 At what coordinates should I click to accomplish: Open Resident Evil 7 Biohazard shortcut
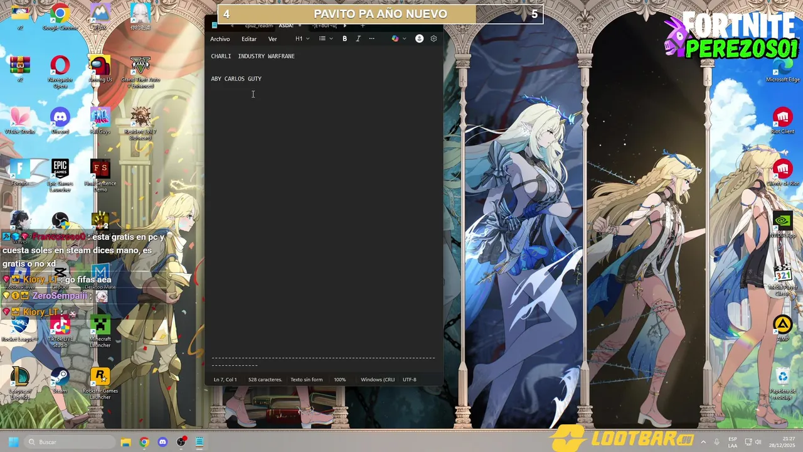coord(141,124)
